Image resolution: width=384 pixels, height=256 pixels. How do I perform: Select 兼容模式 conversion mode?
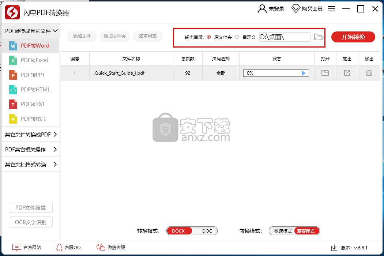(x=306, y=231)
